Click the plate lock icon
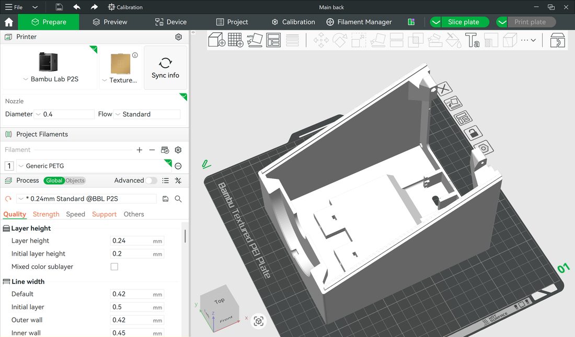This screenshot has width=575, height=337. click(473, 133)
